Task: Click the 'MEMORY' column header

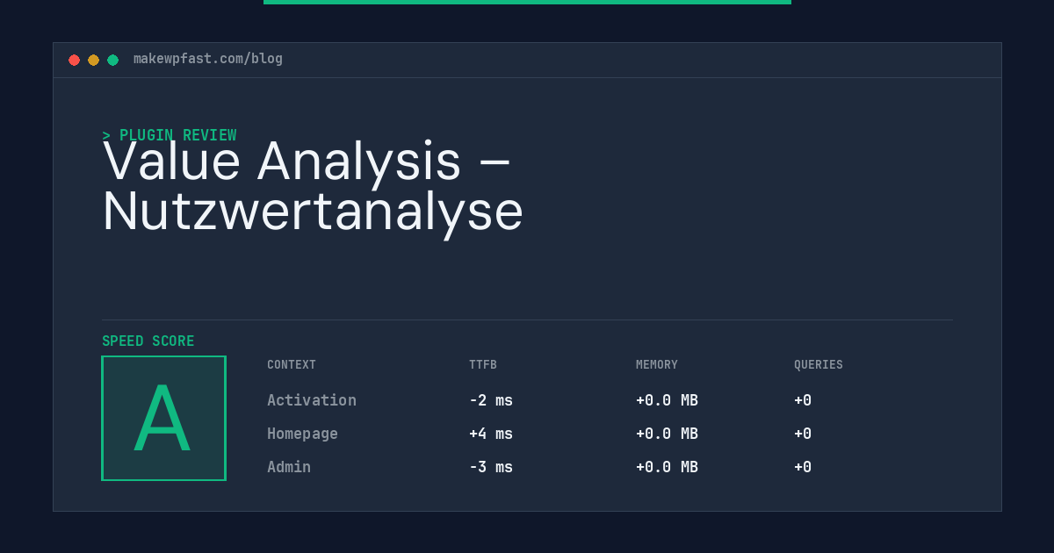Action: [657, 365]
